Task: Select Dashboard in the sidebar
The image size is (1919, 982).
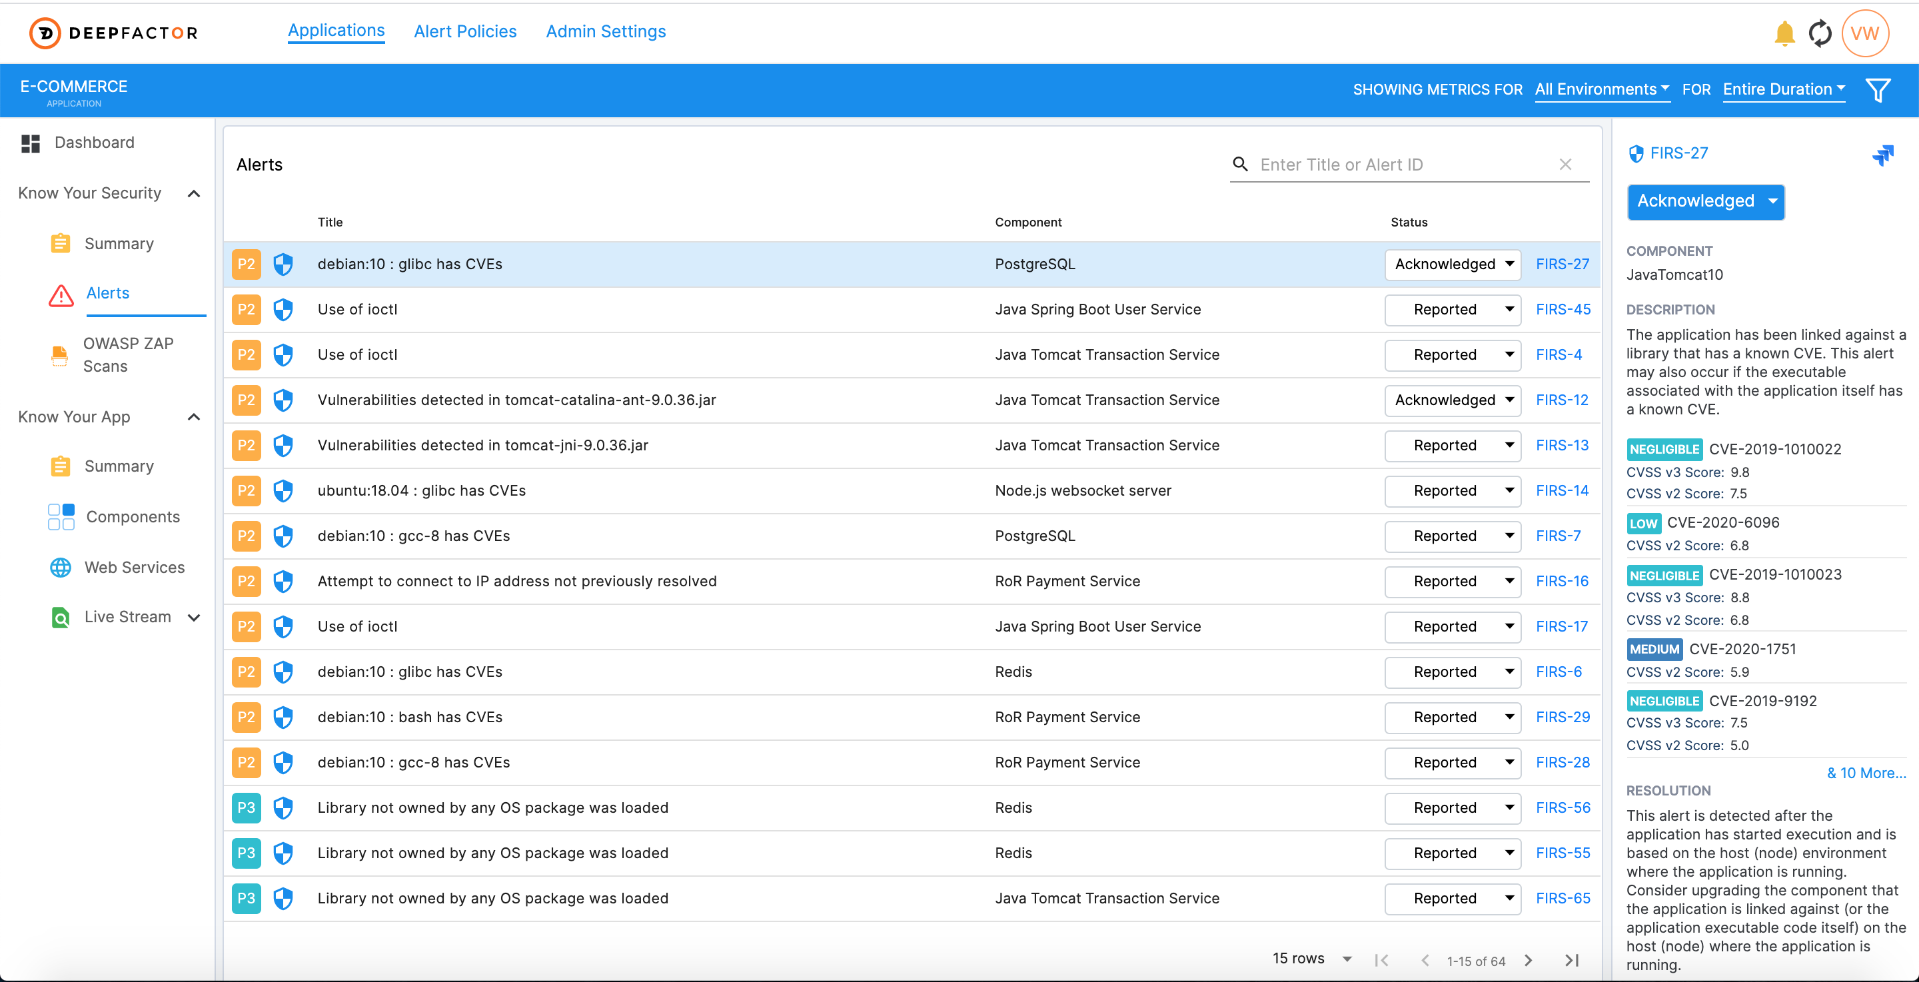Action: 94,143
